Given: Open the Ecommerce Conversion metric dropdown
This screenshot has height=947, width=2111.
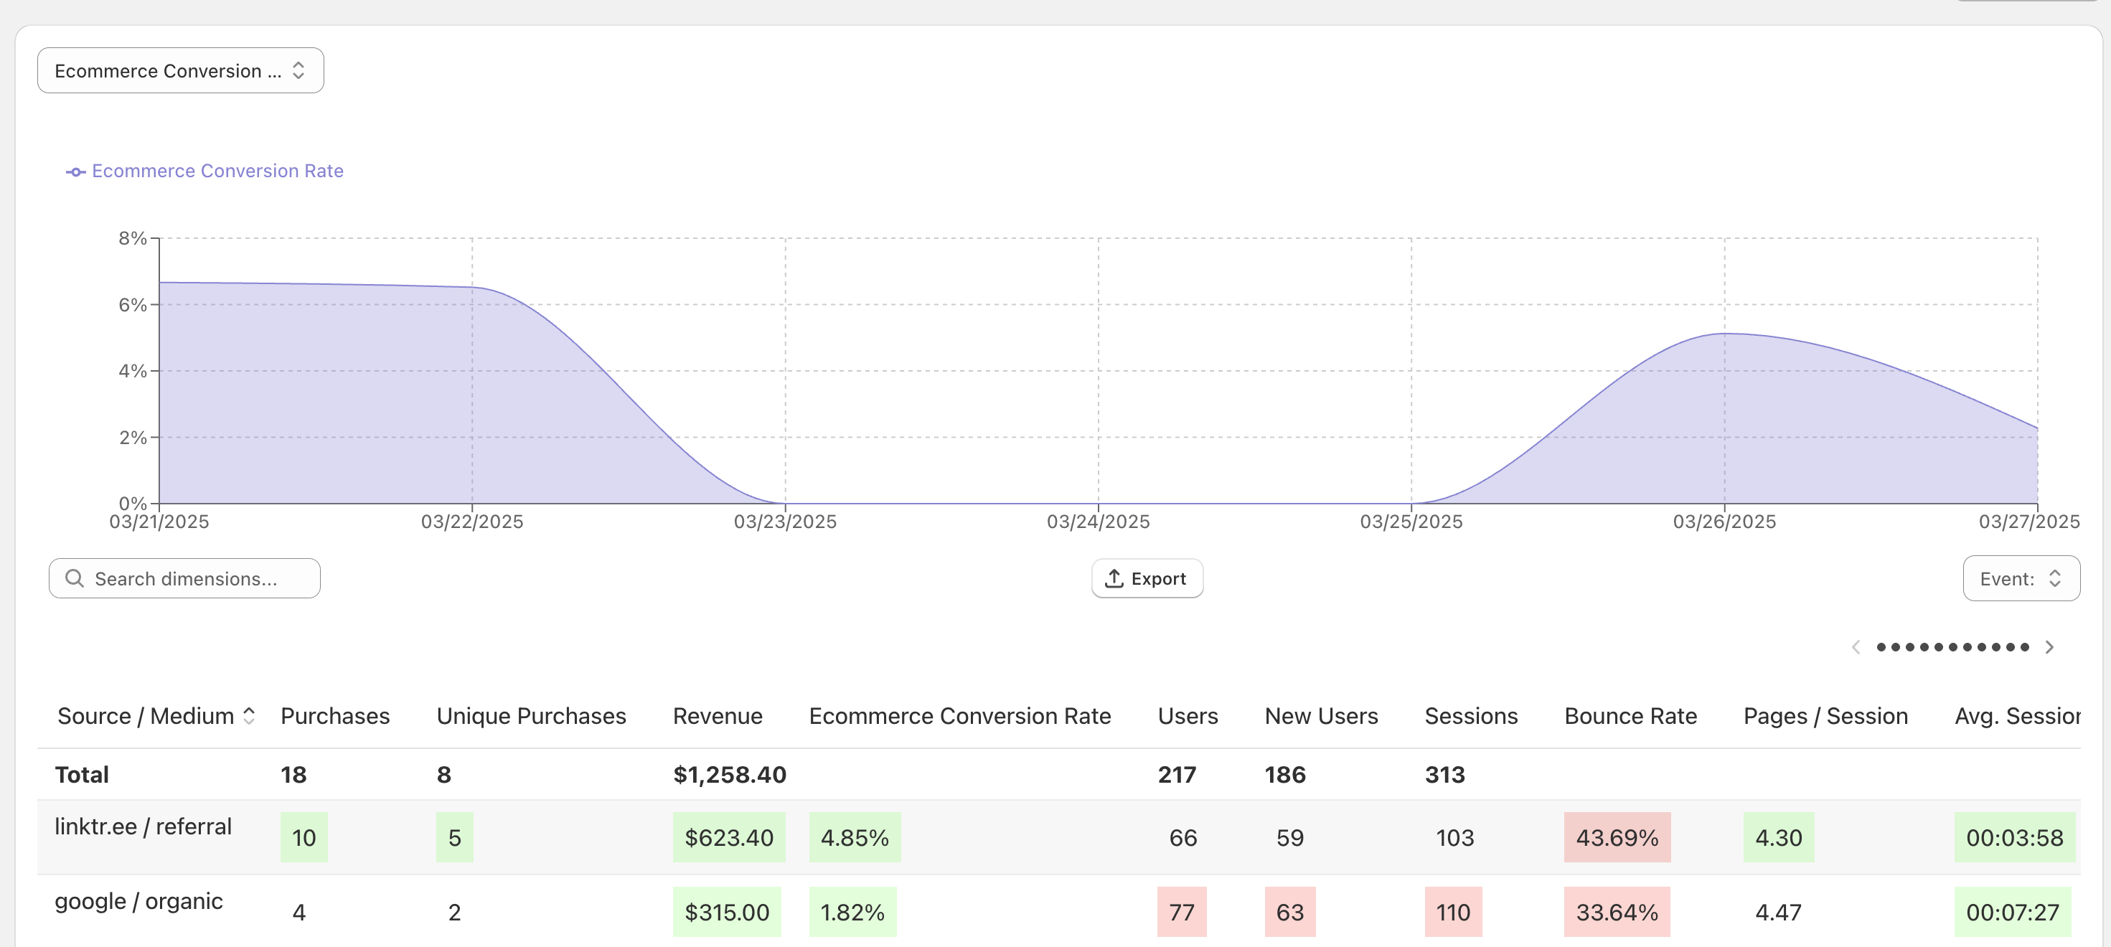Looking at the screenshot, I should click(x=180, y=70).
